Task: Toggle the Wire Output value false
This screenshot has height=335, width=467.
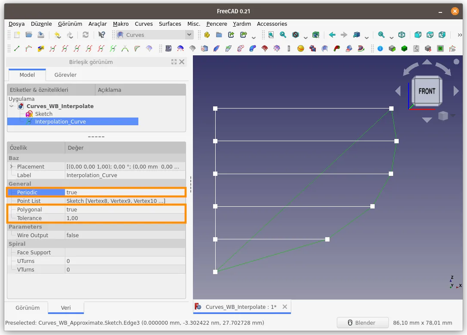Action: pyautogui.click(x=125, y=235)
